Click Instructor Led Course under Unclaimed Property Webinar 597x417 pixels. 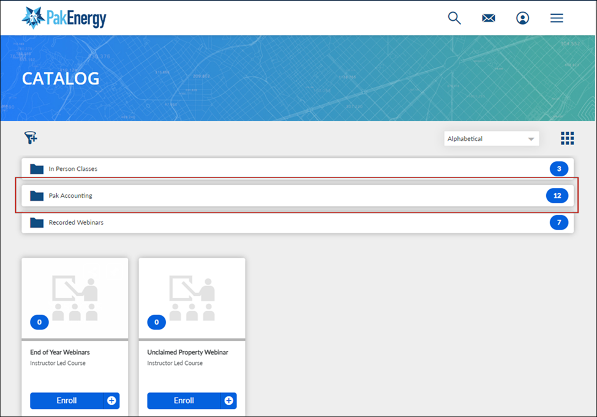(x=175, y=363)
